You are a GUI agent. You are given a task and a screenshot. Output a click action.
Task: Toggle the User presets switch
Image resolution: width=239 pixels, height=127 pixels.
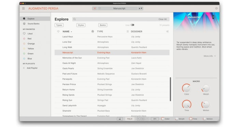132,25
